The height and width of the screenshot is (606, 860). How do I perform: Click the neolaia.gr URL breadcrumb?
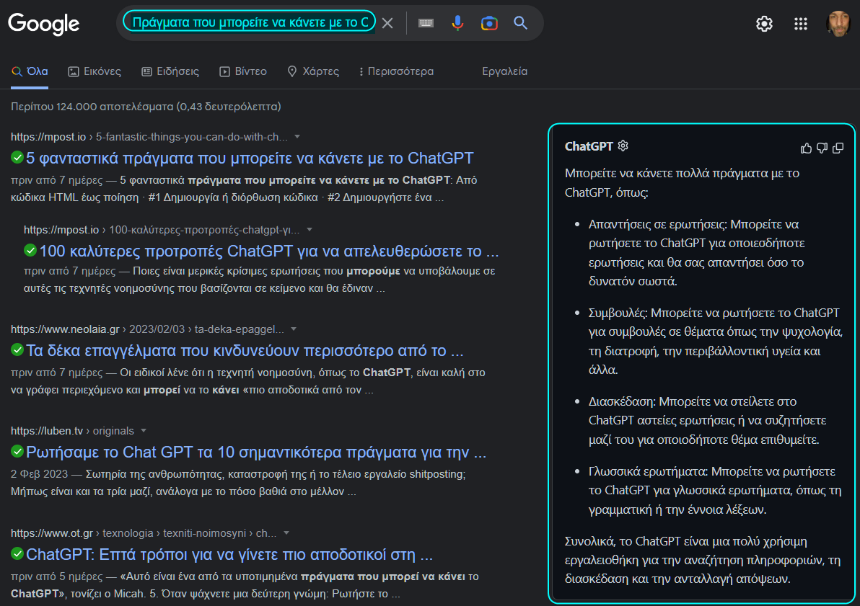(147, 329)
